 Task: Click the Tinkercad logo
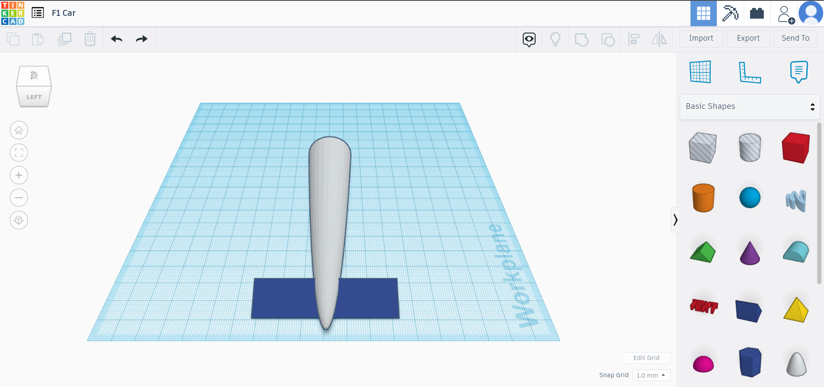pyautogui.click(x=13, y=13)
